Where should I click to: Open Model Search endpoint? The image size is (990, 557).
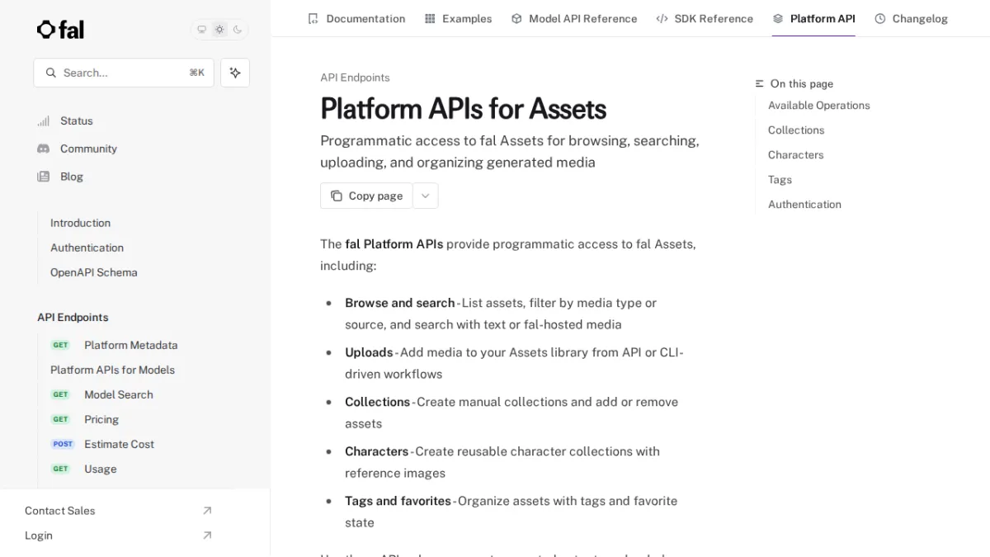(119, 394)
